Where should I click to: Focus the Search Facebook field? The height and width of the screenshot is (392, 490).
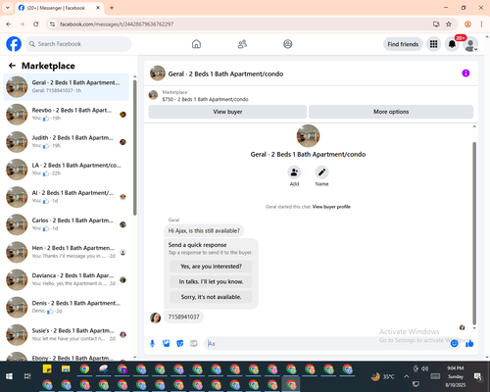[x=78, y=44]
